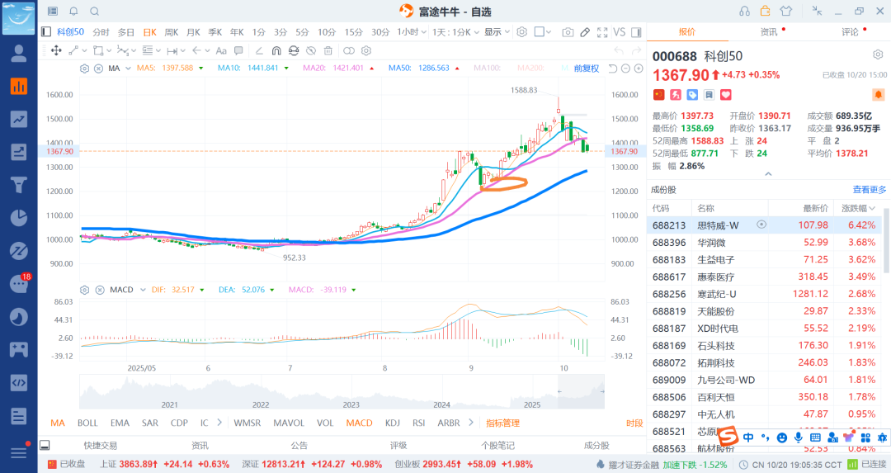Screen dimensions: 891x473
Task: Switch to 分时 intraday tab
Action: pyautogui.click(x=101, y=32)
